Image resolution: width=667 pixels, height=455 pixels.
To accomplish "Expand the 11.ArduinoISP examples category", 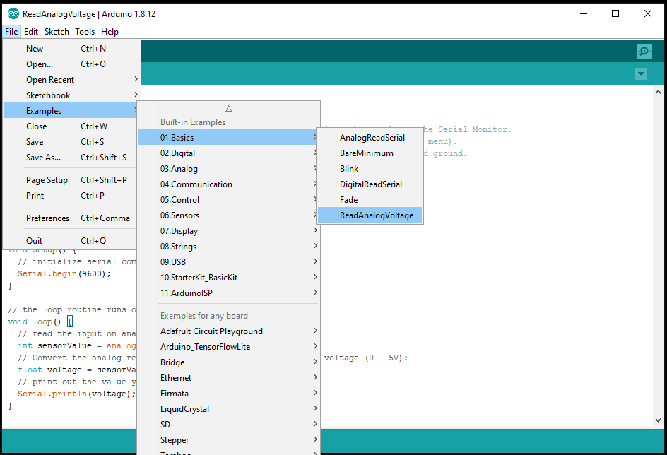I will (228, 293).
